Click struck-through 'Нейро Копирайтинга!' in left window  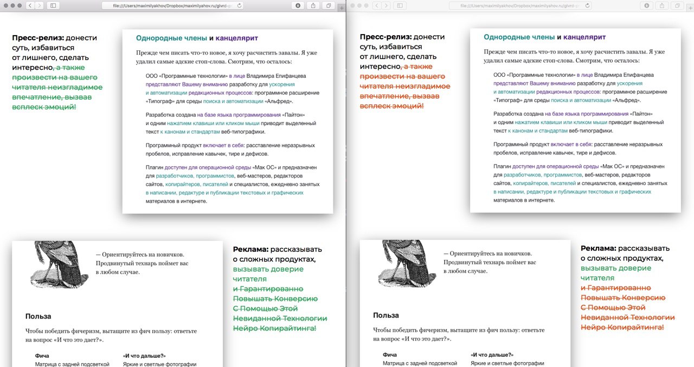click(x=274, y=328)
